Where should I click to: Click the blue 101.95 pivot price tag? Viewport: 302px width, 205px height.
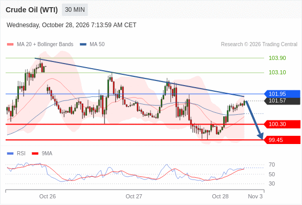tap(282, 94)
